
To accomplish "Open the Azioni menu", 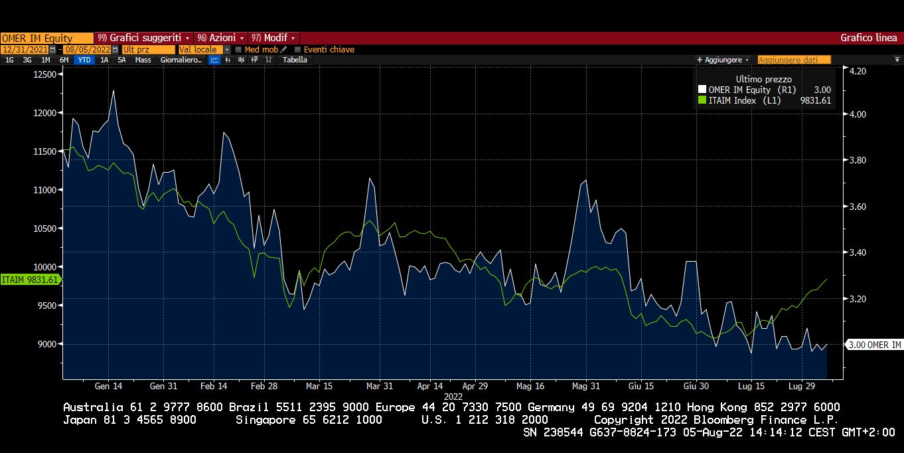I will coord(221,38).
